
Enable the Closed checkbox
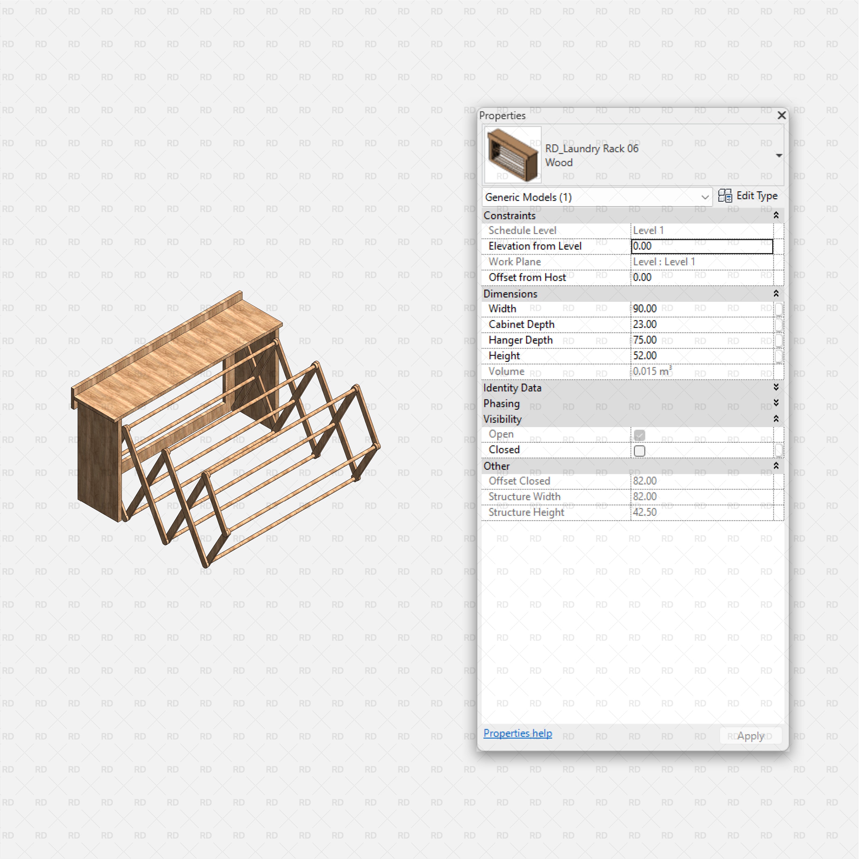(639, 450)
